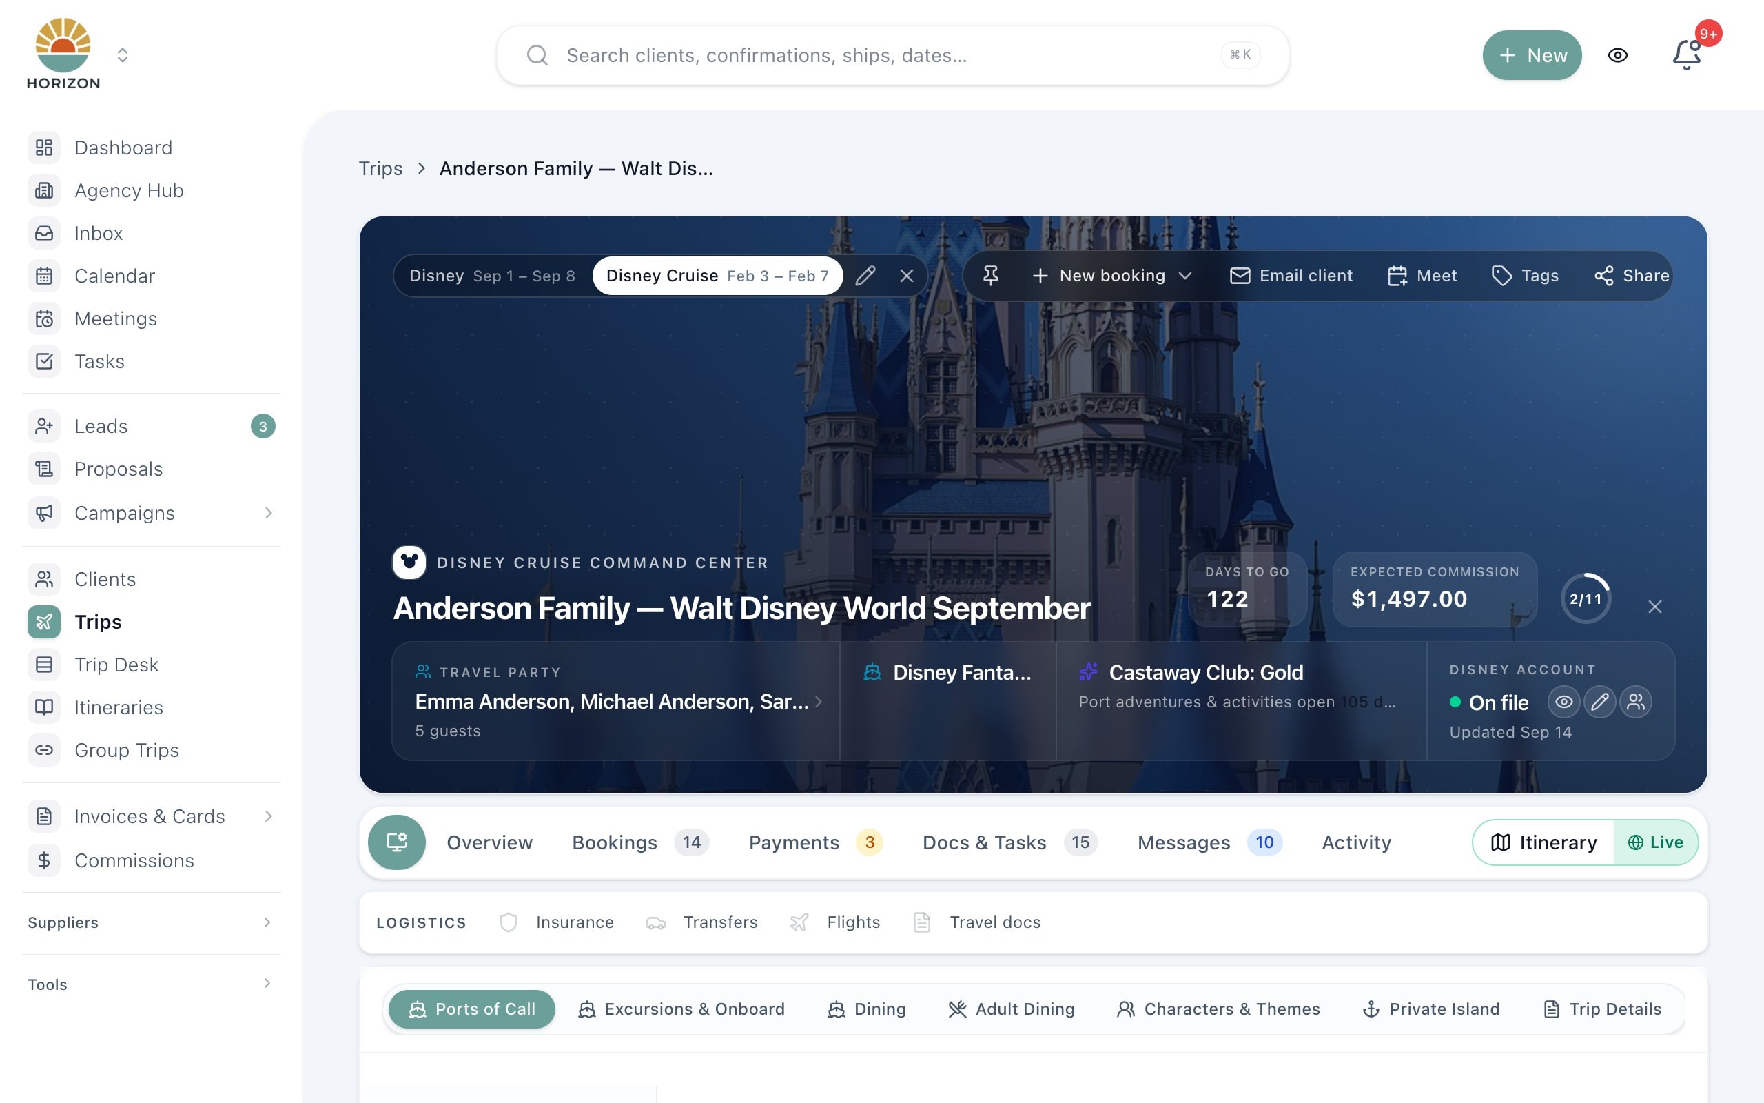This screenshot has width=1764, height=1103.
Task: Focus the search clients input field
Action: pos(893,55)
